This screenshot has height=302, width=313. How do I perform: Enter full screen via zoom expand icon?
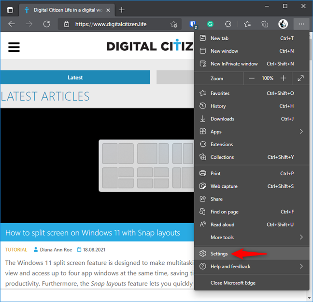coord(300,78)
